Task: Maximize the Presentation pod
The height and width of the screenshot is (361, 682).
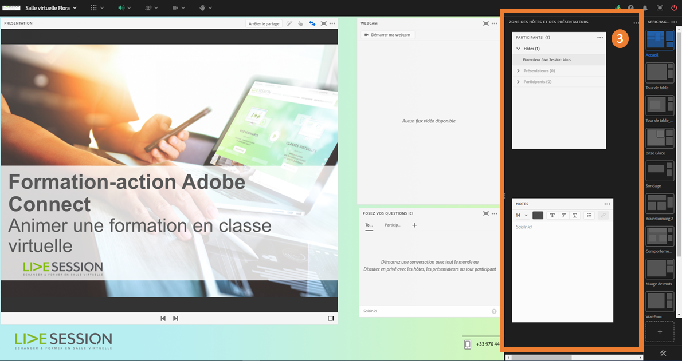Action: click(324, 23)
